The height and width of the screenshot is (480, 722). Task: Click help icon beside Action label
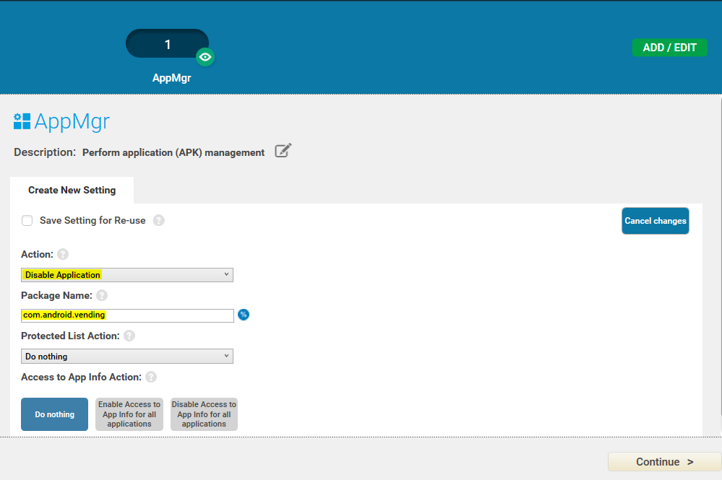(63, 254)
